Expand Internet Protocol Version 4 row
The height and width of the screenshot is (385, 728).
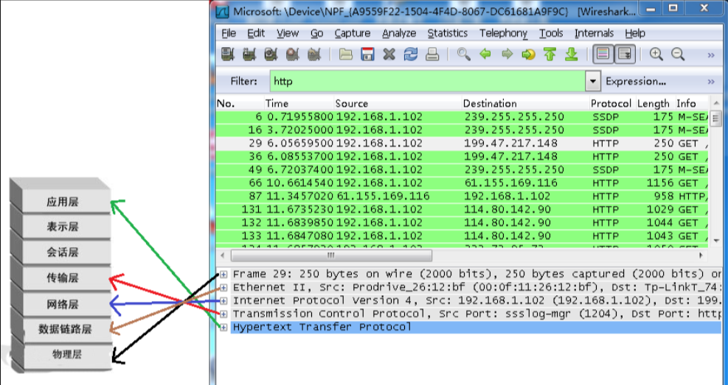pos(223,300)
